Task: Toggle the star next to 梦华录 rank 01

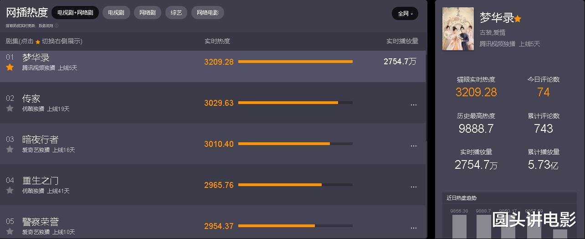Action: pyautogui.click(x=10, y=68)
